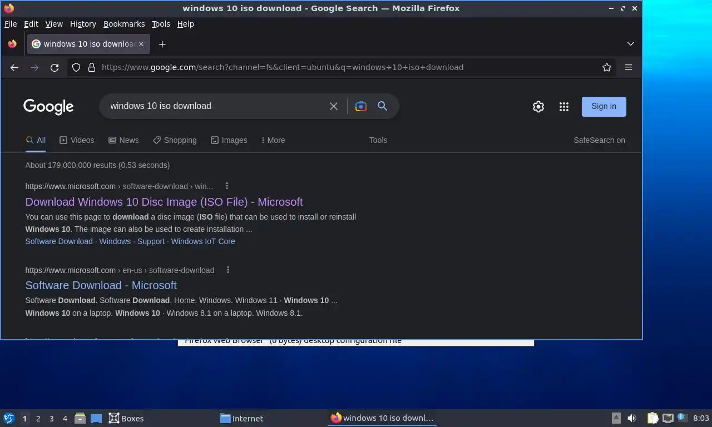Open the Bookmarks menu
This screenshot has width=712, height=427.
click(124, 24)
